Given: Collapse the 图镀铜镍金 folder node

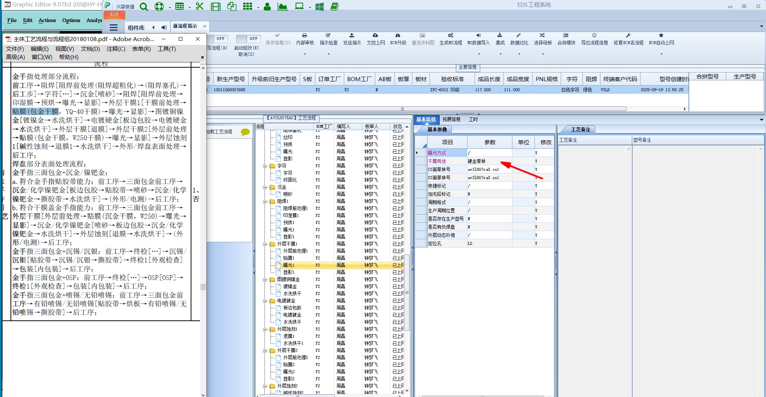Looking at the screenshot, I should click(x=265, y=280).
